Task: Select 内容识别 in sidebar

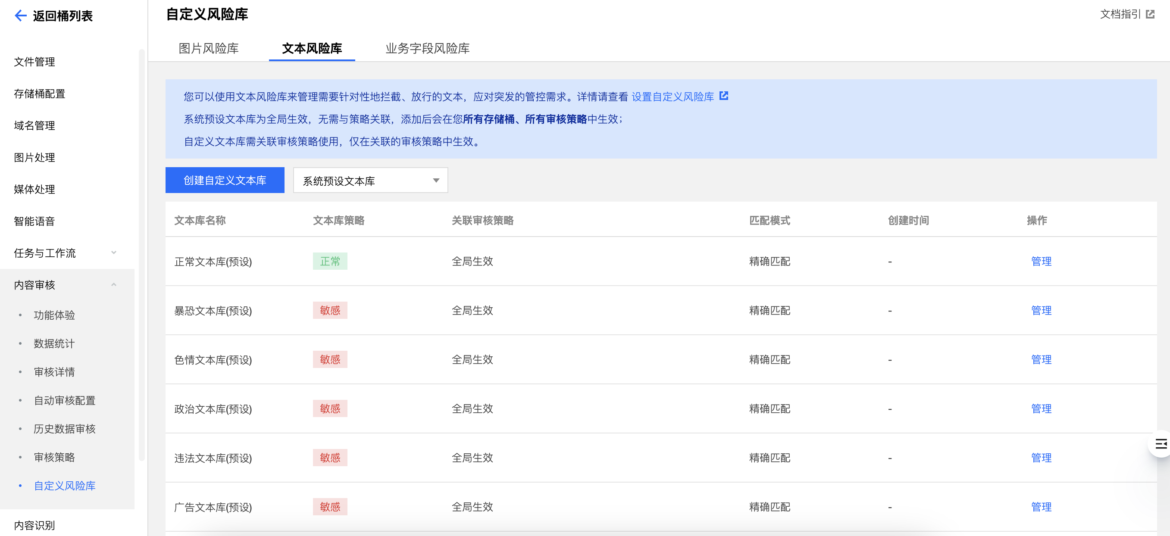Action: pos(34,525)
